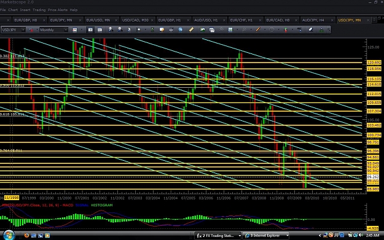This screenshot has height=240, width=384.
Task: Open the Trading menu
Action: point(39,10)
